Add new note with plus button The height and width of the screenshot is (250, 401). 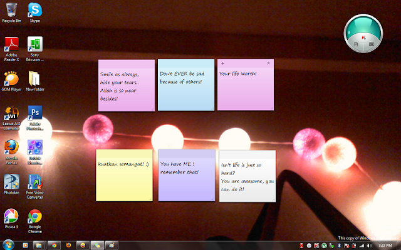(222, 63)
